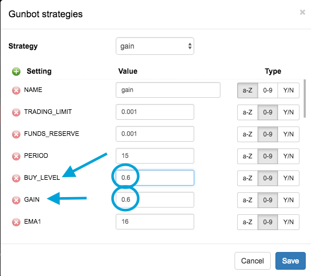This screenshot has height=276, width=311.
Task: Click the Strategy selector arrows
Action: [190, 46]
